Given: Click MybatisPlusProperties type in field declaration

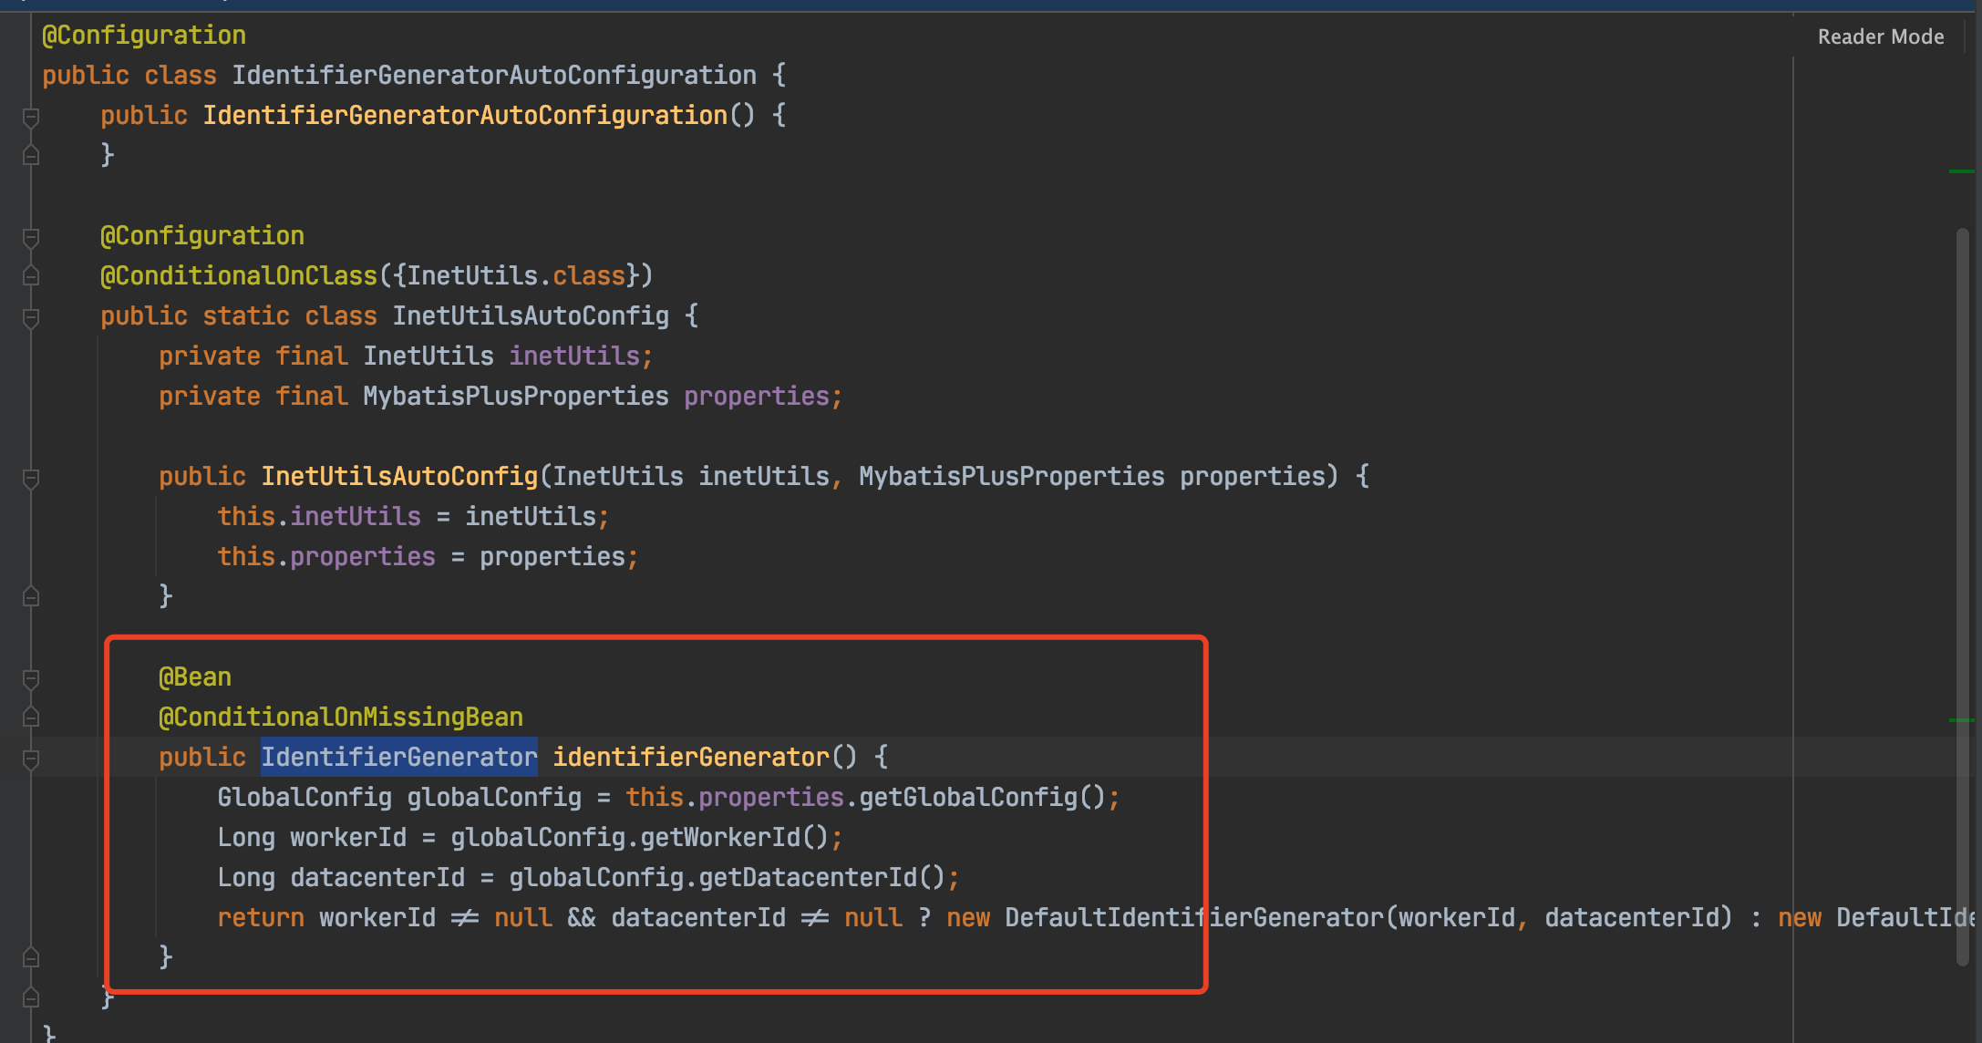Looking at the screenshot, I should tap(516, 396).
